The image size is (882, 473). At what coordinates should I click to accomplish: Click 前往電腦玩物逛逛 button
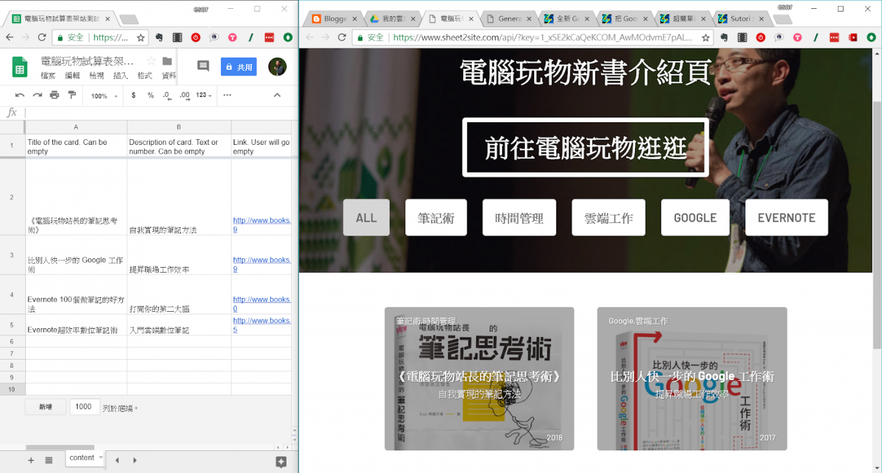[x=585, y=147]
